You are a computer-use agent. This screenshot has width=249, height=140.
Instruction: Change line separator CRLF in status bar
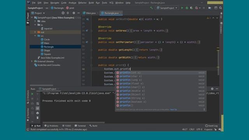192,129
